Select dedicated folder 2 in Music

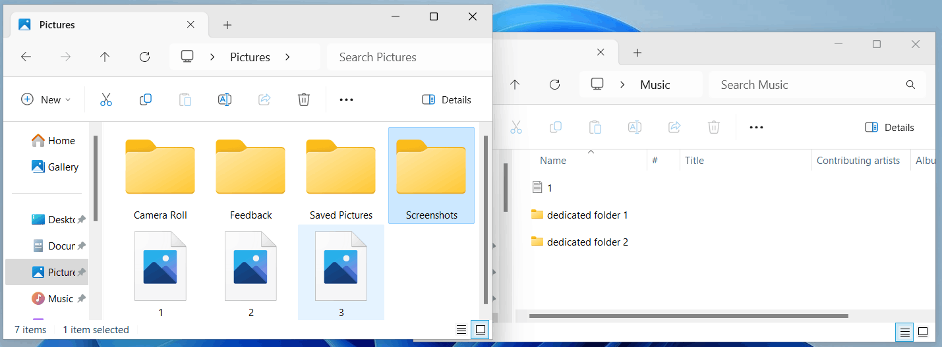click(580, 242)
